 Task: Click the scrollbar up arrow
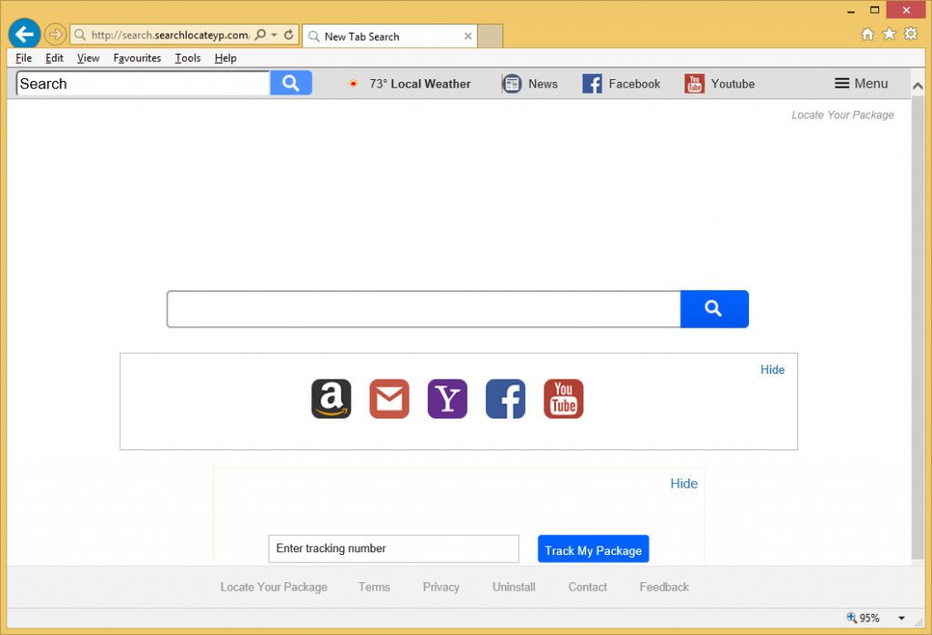tap(917, 86)
